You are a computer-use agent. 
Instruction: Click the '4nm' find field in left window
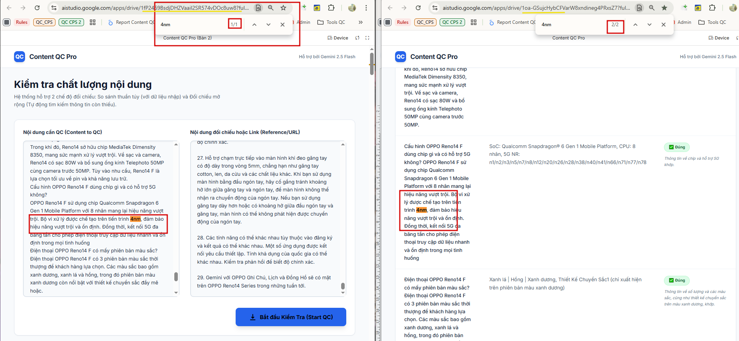(191, 24)
